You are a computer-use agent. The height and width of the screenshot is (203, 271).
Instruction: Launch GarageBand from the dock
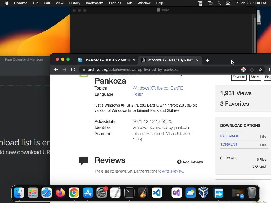coord(143,193)
